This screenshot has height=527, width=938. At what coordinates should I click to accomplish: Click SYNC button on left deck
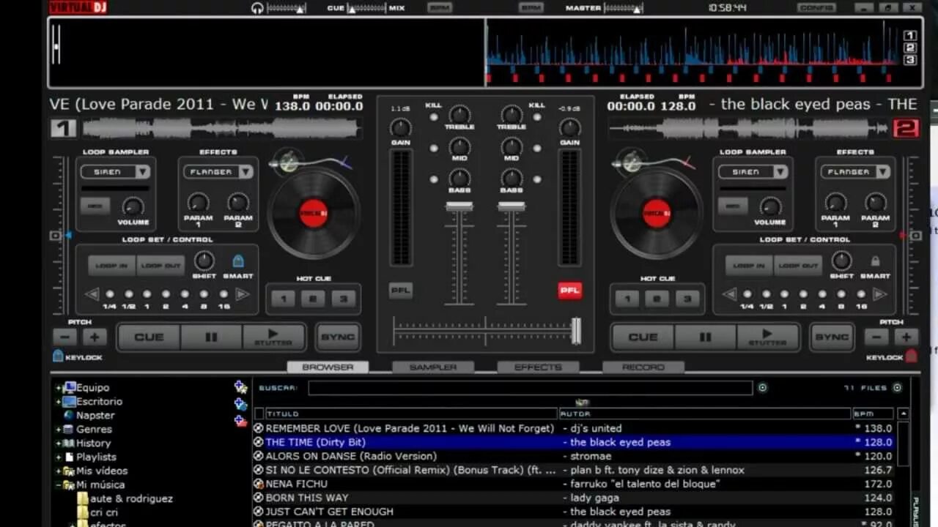click(338, 337)
